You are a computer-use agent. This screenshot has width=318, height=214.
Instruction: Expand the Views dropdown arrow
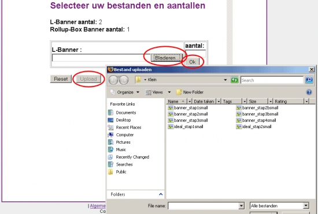point(169,92)
